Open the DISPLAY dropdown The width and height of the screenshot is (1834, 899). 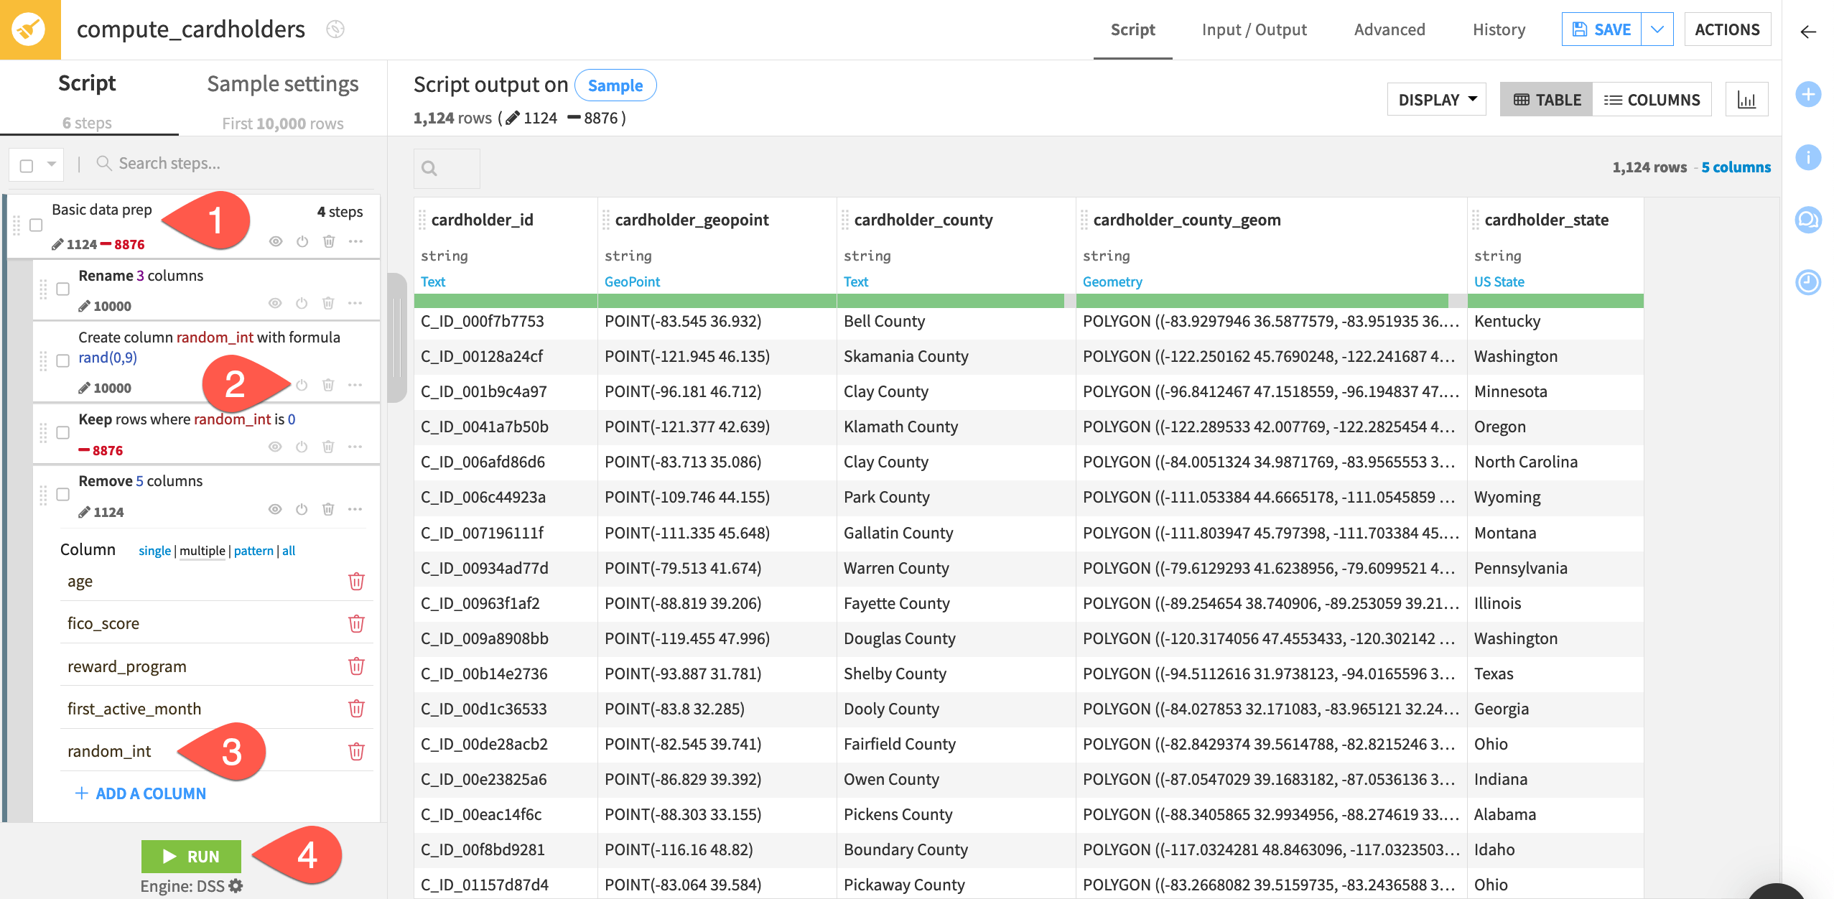click(x=1435, y=98)
